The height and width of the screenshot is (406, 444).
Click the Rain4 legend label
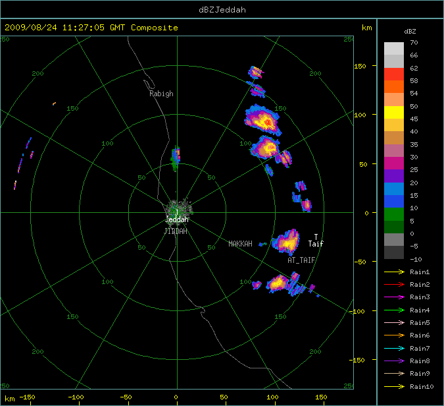pos(420,310)
